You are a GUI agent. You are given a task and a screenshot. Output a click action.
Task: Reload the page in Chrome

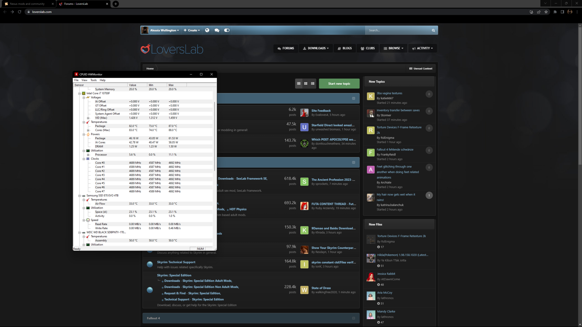click(19, 12)
